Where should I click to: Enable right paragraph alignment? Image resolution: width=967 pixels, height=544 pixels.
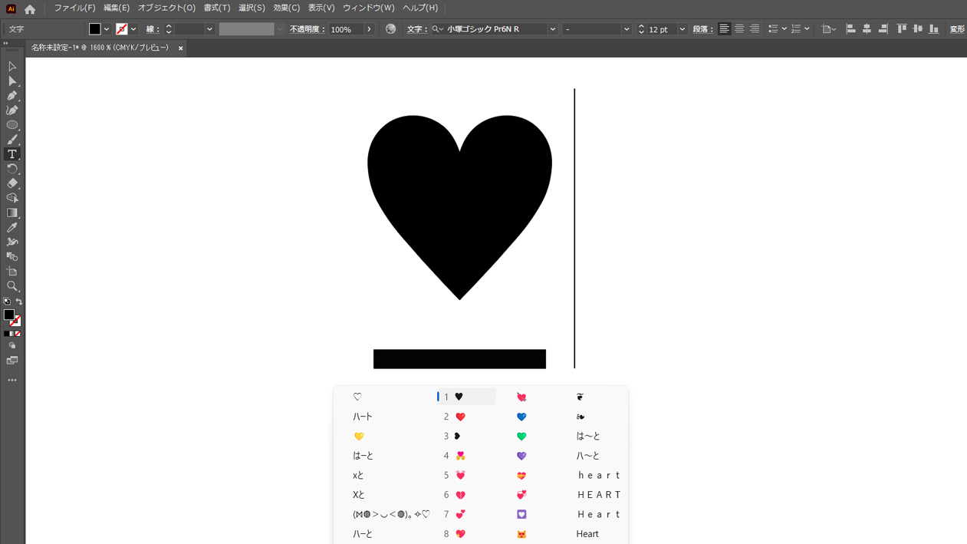(754, 28)
